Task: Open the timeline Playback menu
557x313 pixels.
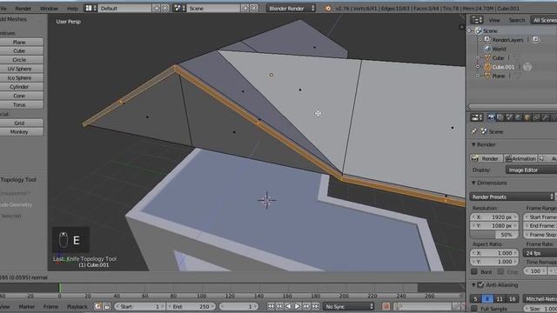Action: point(77,307)
